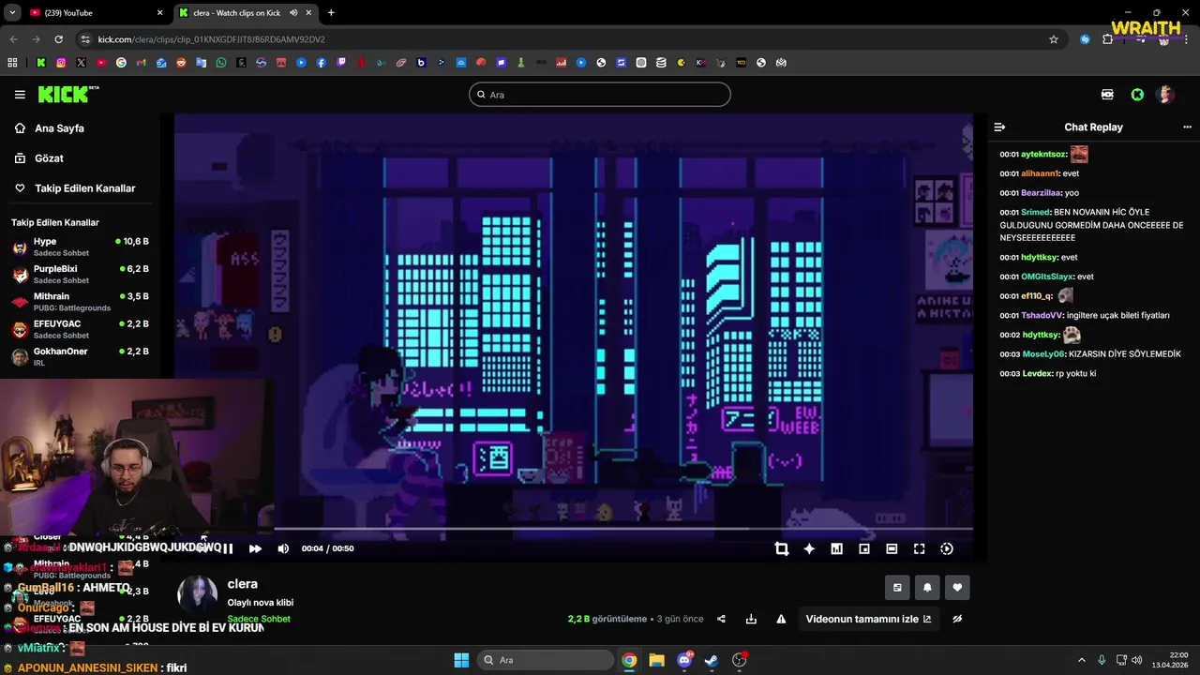Toggle notification bell for clera

click(927, 588)
